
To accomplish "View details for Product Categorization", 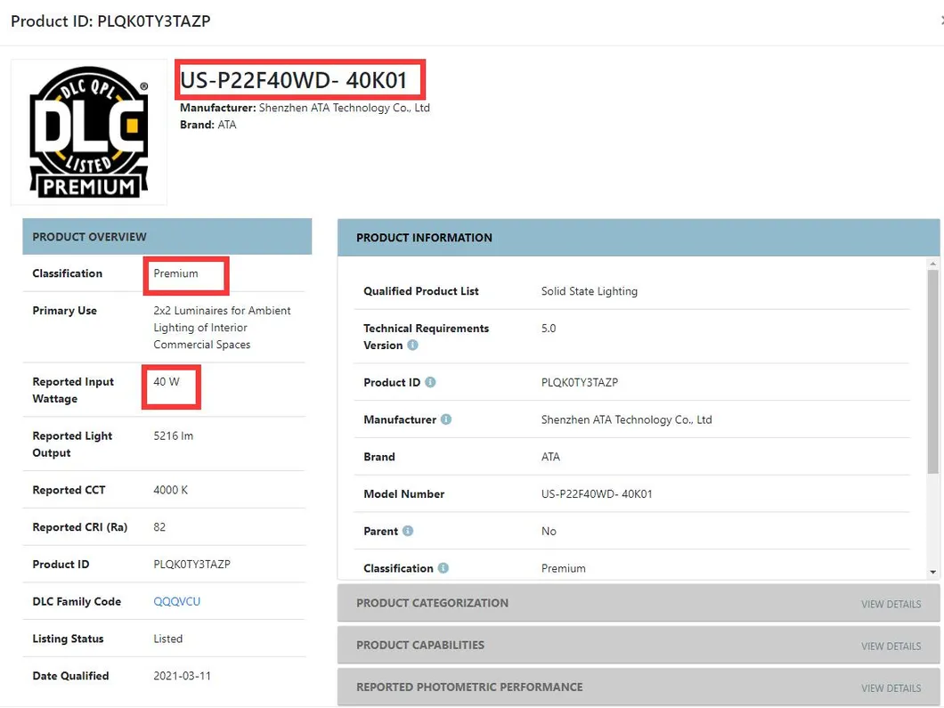I will click(891, 604).
